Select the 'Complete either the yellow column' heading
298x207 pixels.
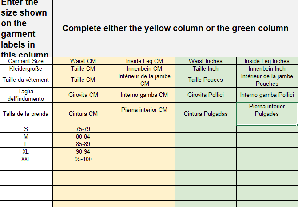coord(175,28)
